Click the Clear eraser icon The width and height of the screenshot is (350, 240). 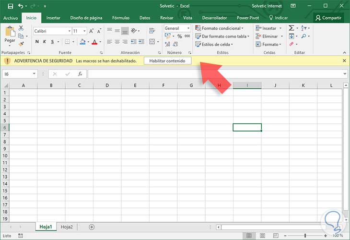[292, 44]
